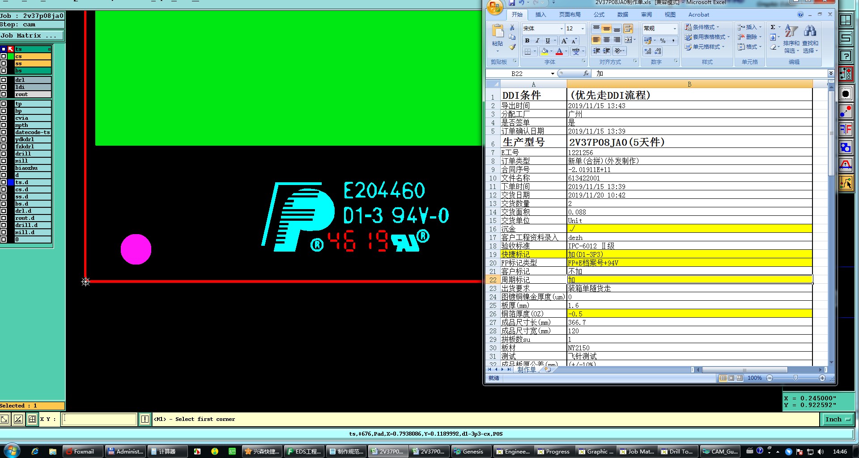Click Excel zoom out minus button
This screenshot has width=859, height=458.
[x=770, y=378]
